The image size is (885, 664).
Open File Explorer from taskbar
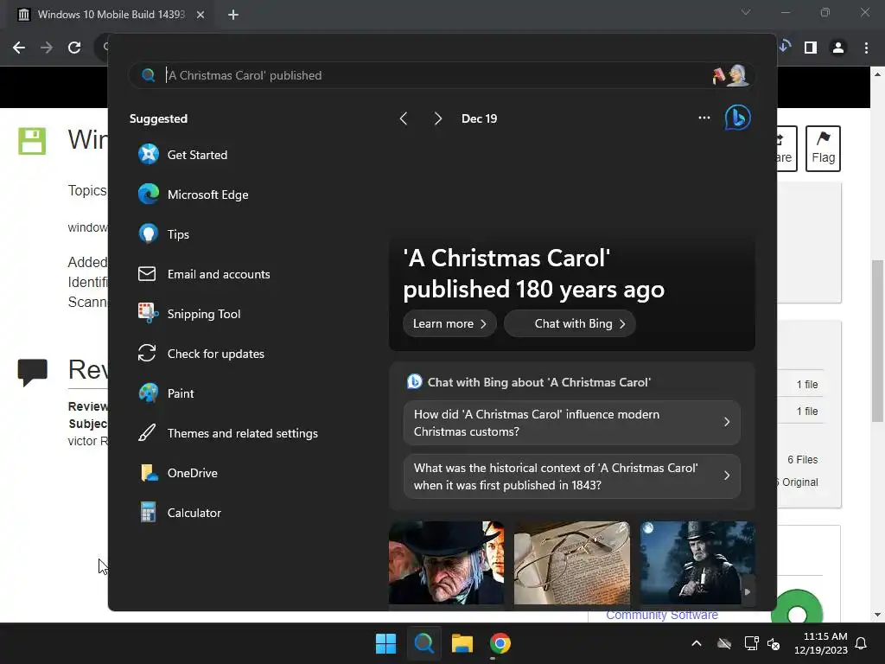pyautogui.click(x=462, y=643)
